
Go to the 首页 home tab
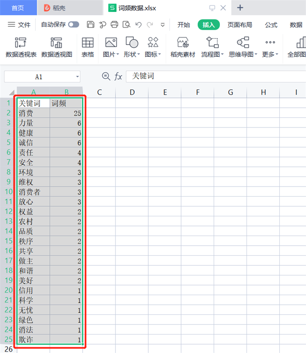click(17, 8)
